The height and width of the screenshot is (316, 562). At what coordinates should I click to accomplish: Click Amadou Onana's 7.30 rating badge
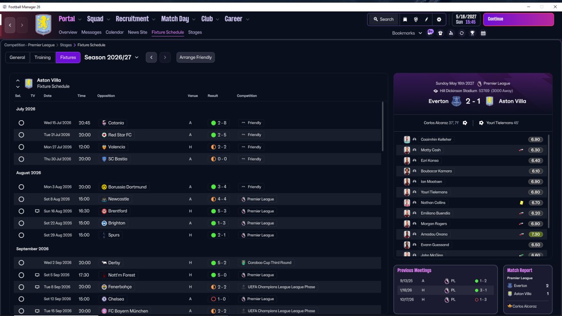coord(536,234)
